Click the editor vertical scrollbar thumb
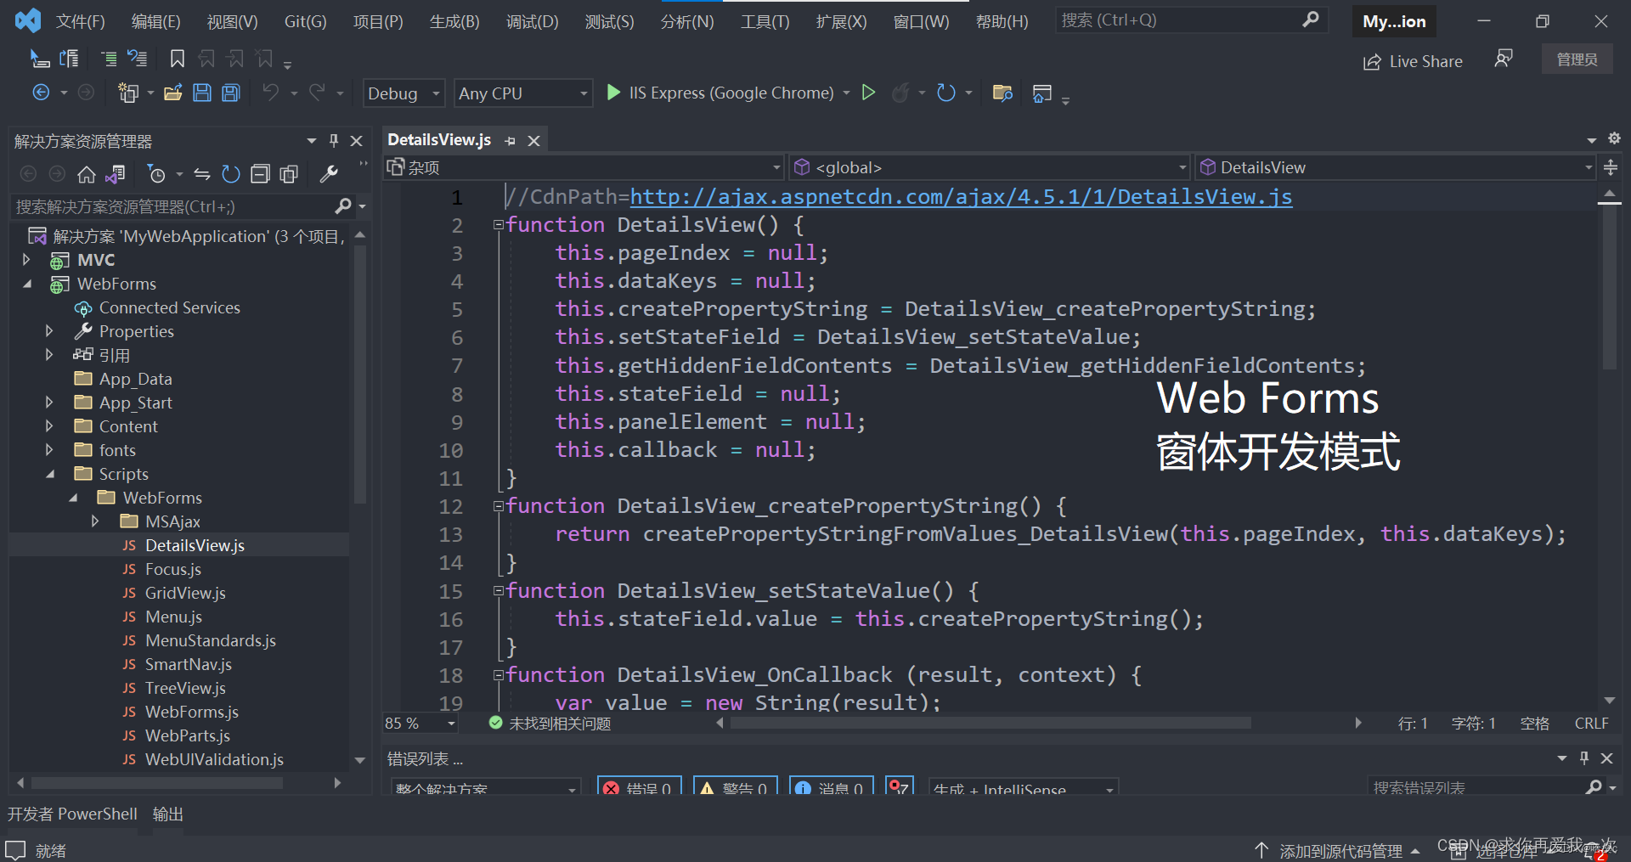Screen dimensions: 1631x862 [1609, 287]
